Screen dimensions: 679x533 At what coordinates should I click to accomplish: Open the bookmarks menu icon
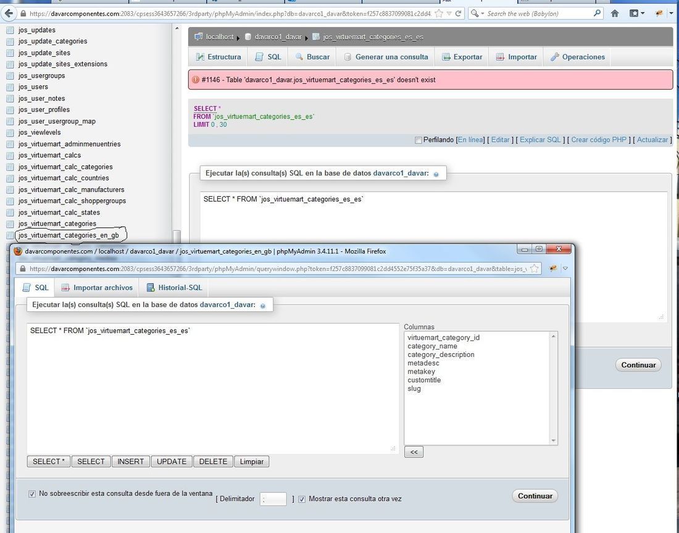pos(636,14)
